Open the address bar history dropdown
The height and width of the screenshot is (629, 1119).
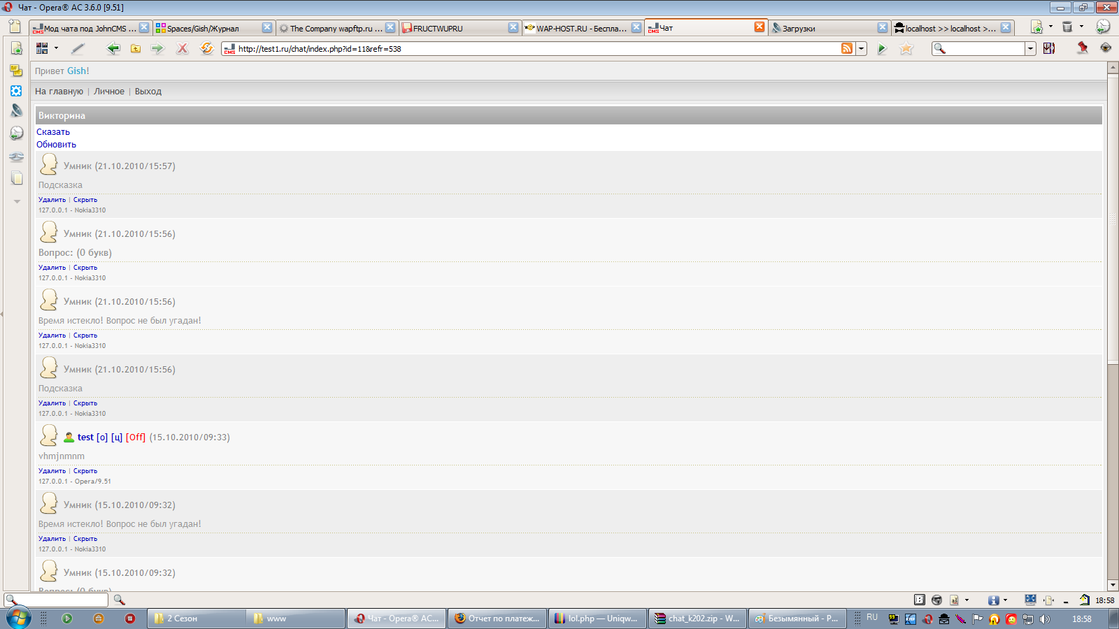coord(862,48)
